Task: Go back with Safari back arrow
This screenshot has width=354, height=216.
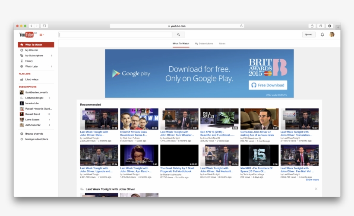Action: tap(32, 26)
